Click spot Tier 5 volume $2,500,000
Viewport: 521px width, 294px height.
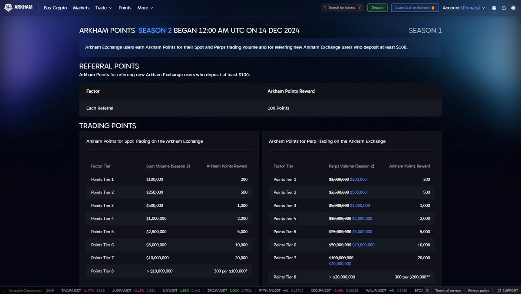(x=156, y=232)
